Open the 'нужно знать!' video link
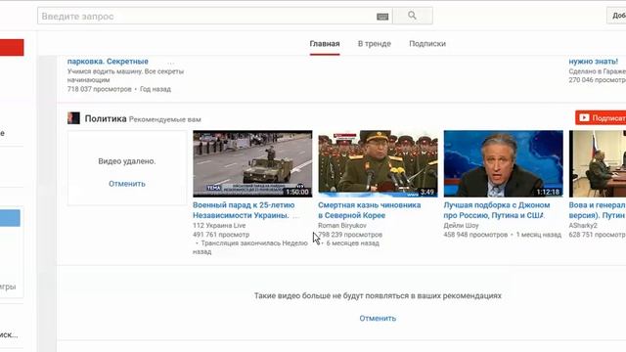Screen dimensions: 626x352 click(x=594, y=62)
